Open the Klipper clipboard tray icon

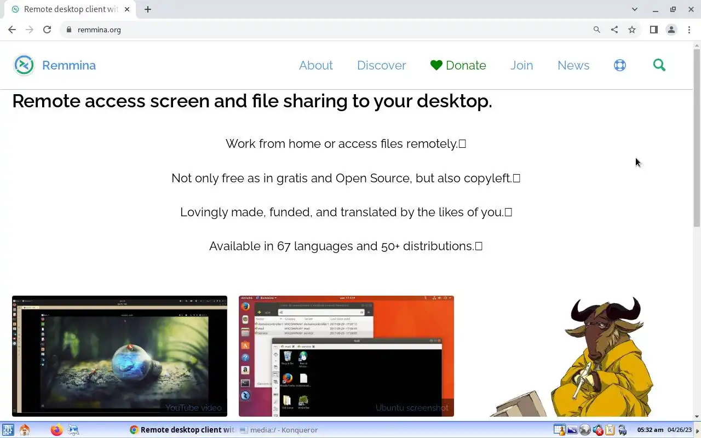pyautogui.click(x=610, y=430)
